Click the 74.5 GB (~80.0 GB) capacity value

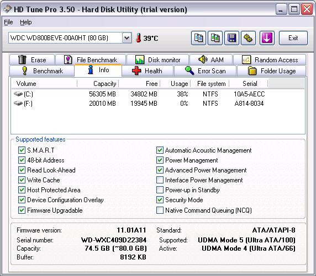coord(115,248)
